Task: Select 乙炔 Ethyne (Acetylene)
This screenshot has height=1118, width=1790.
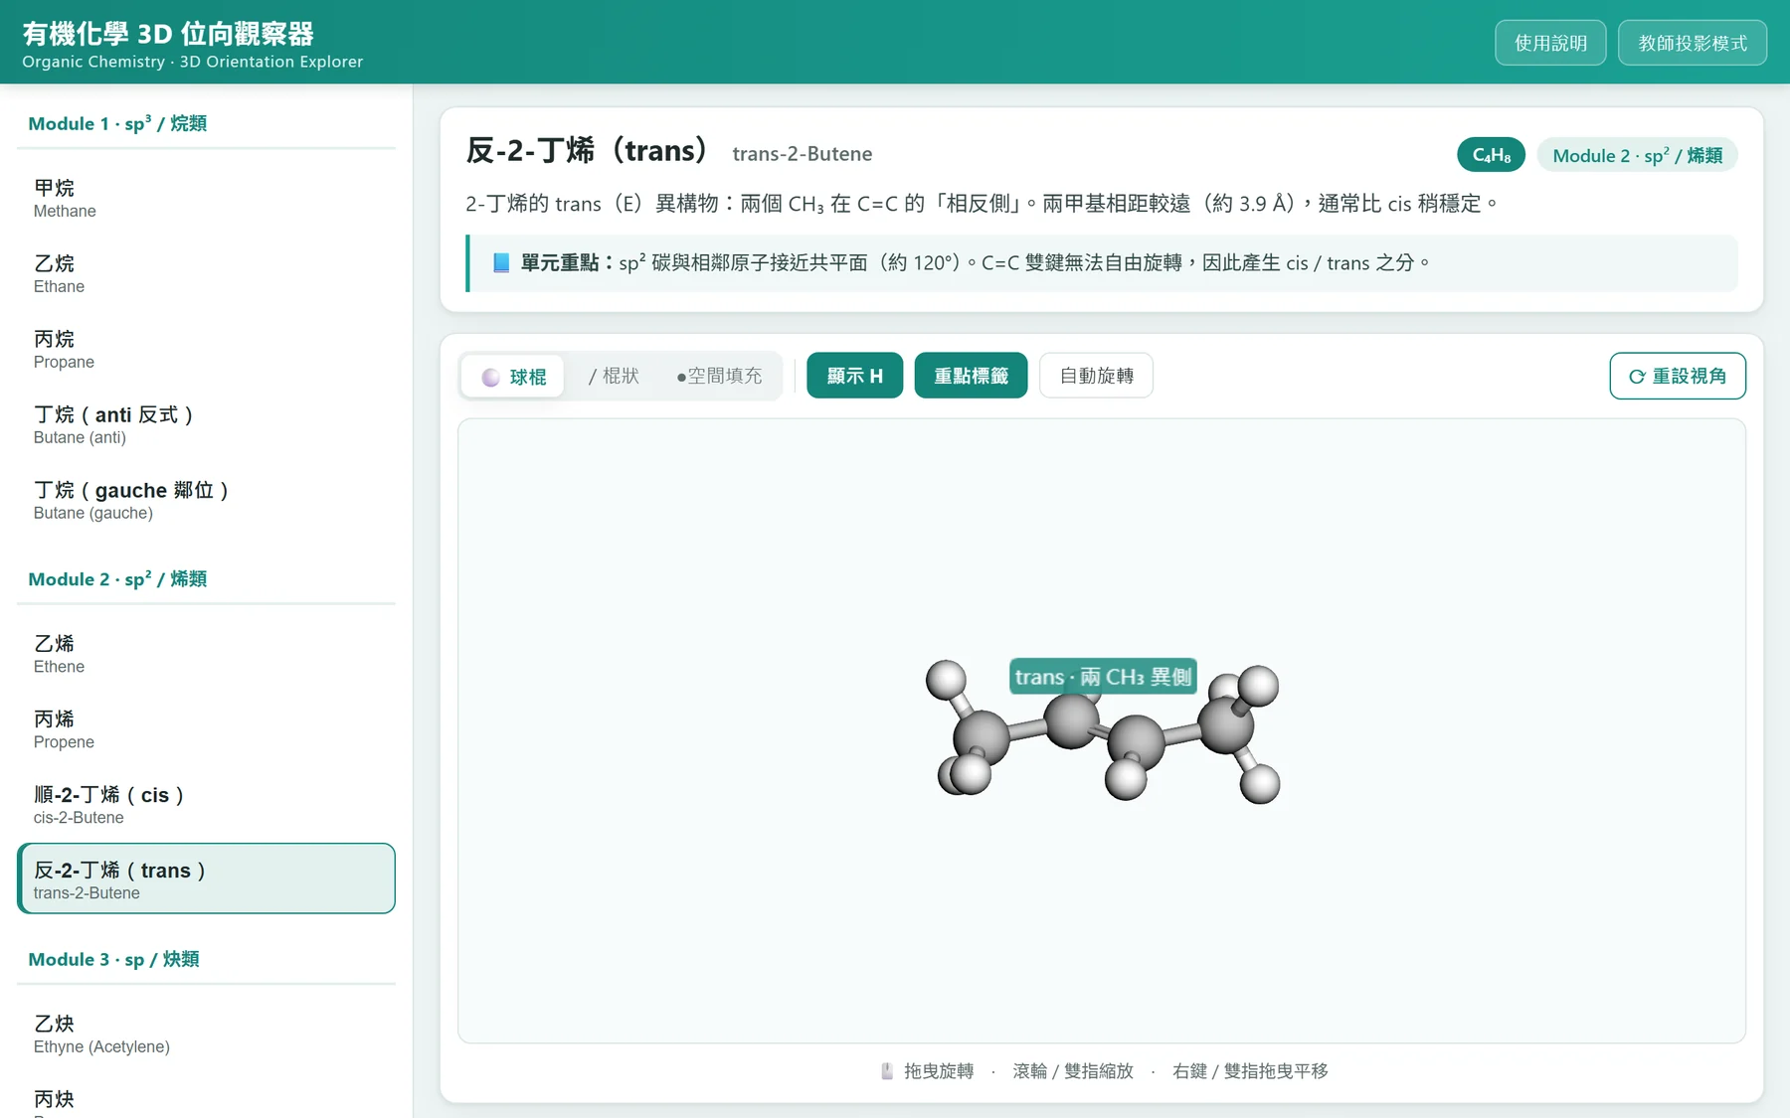Action: click(206, 1034)
